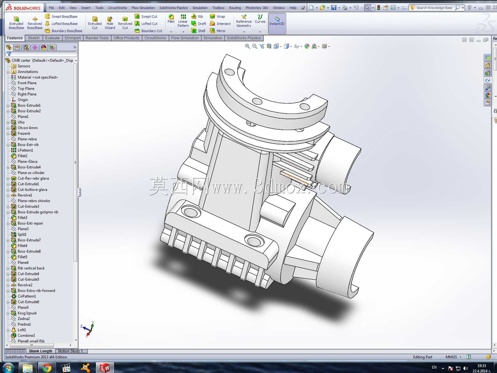This screenshot has height=373, width=497.
Task: Open the Linear Pattern dropdown arrow
Action: tap(183, 31)
